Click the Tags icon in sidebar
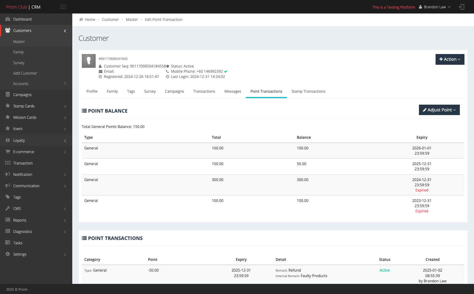Image resolution: width=474 pixels, height=294 pixels. coord(8,197)
